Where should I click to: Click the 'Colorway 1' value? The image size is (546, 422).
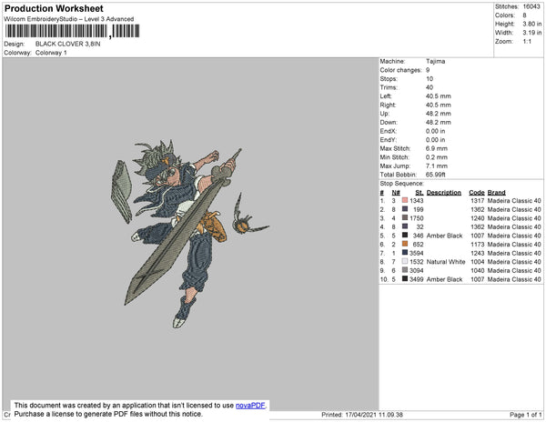51,53
